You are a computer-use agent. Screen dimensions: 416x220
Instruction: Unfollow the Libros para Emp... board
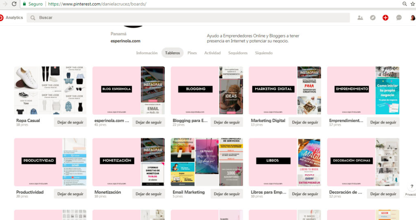click(x=305, y=194)
